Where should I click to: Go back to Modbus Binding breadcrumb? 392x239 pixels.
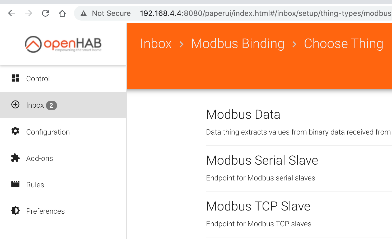click(x=237, y=44)
